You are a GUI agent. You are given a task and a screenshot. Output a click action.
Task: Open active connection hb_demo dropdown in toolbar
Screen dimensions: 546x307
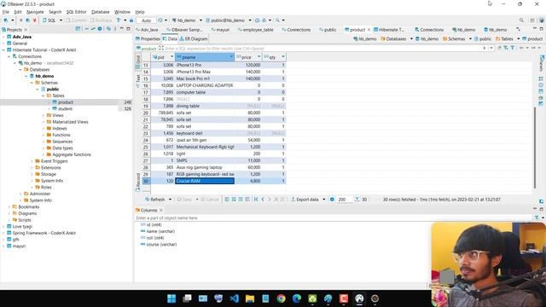click(x=187, y=20)
